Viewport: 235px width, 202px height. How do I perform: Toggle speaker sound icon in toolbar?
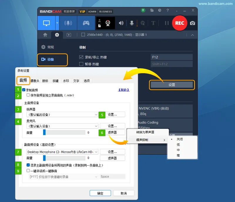click(121, 23)
